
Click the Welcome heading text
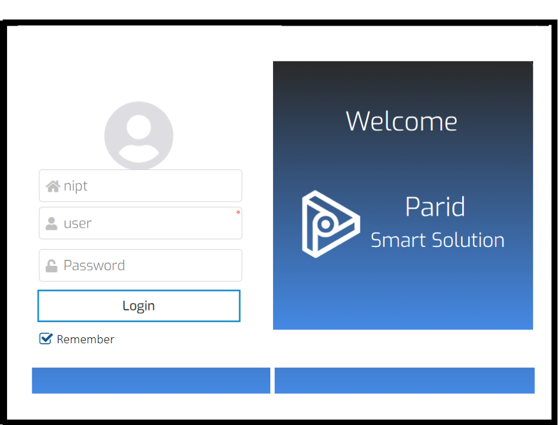[402, 121]
